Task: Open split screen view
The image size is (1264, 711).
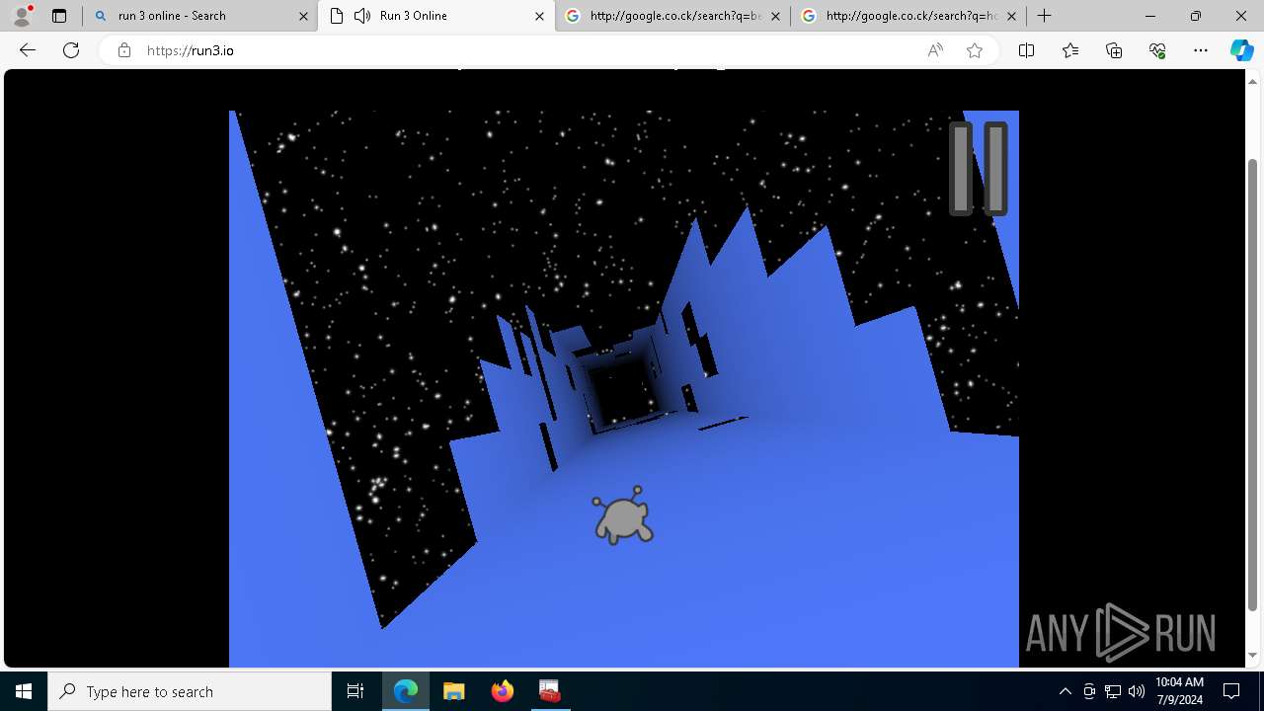Action: click(1026, 50)
